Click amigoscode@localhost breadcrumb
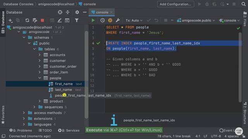Screen dimensions: 248x139 click(x=56, y=4)
